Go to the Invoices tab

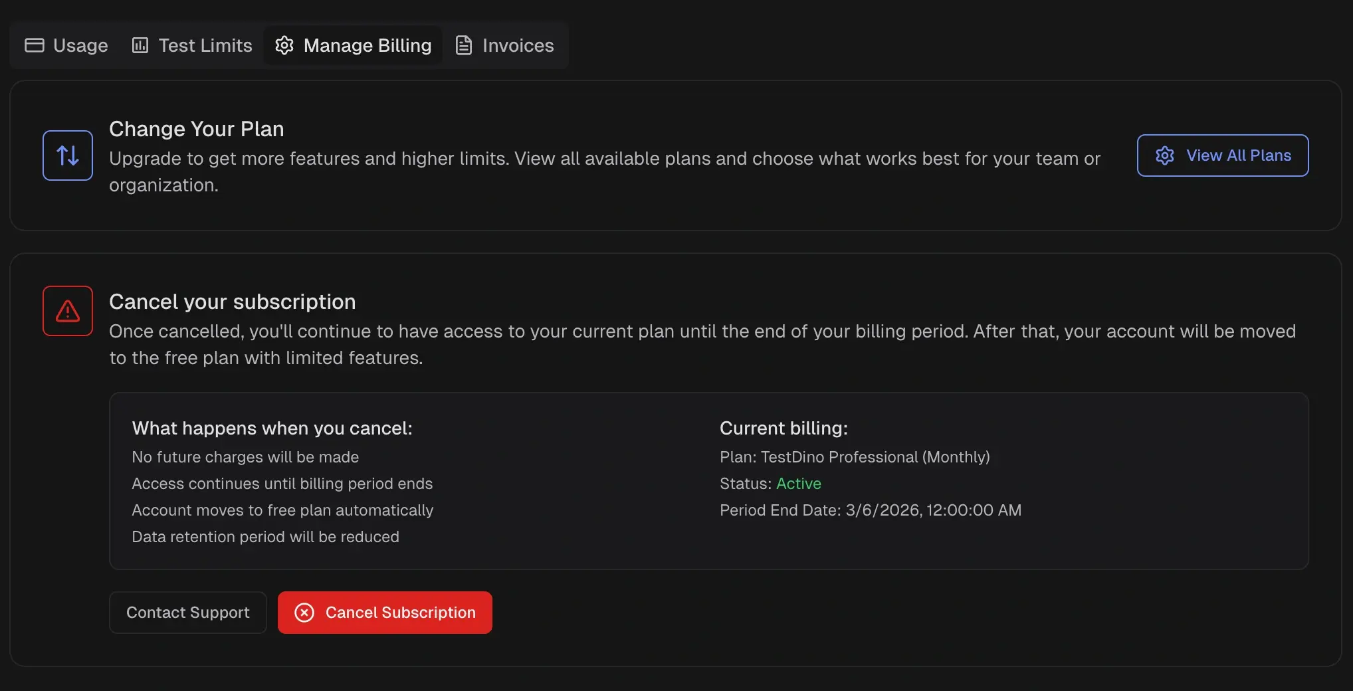click(x=518, y=45)
